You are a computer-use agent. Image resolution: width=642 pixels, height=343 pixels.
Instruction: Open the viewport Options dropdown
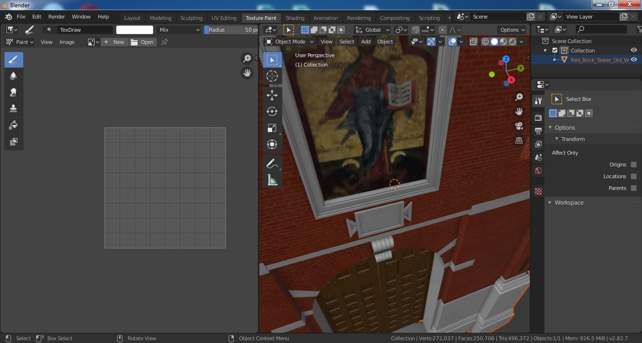[x=512, y=30]
